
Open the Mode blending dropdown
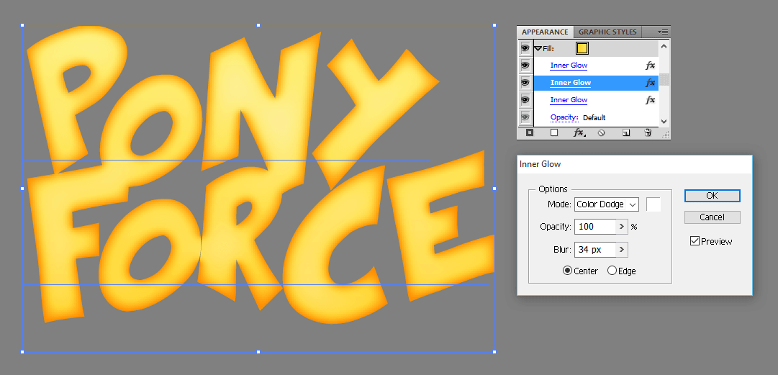point(606,204)
